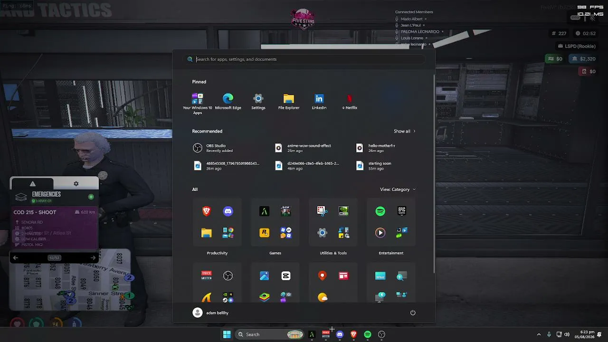
Task: Click Show all recommended items
Action: point(404,131)
